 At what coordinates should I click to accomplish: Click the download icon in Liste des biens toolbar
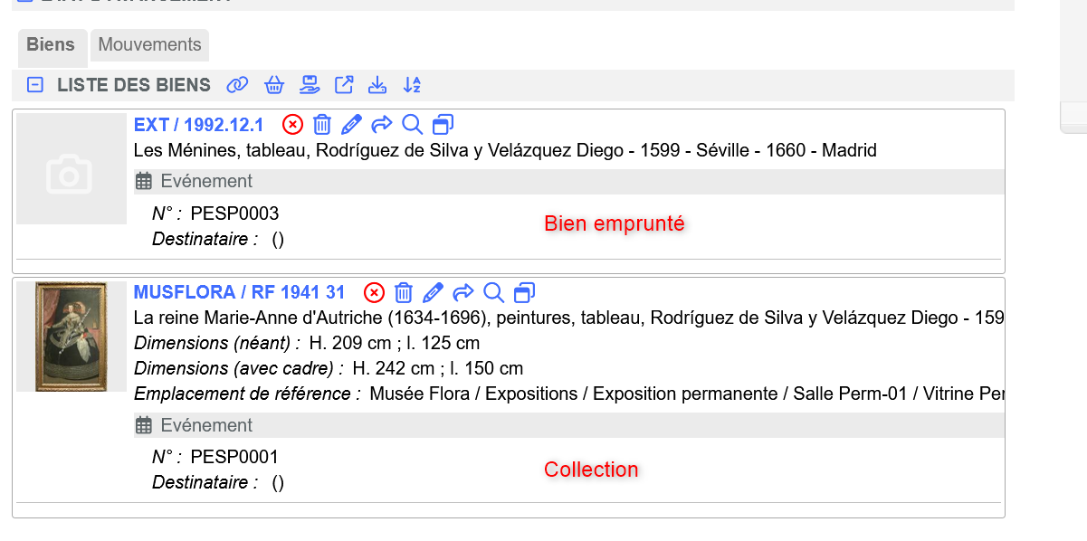pos(377,85)
